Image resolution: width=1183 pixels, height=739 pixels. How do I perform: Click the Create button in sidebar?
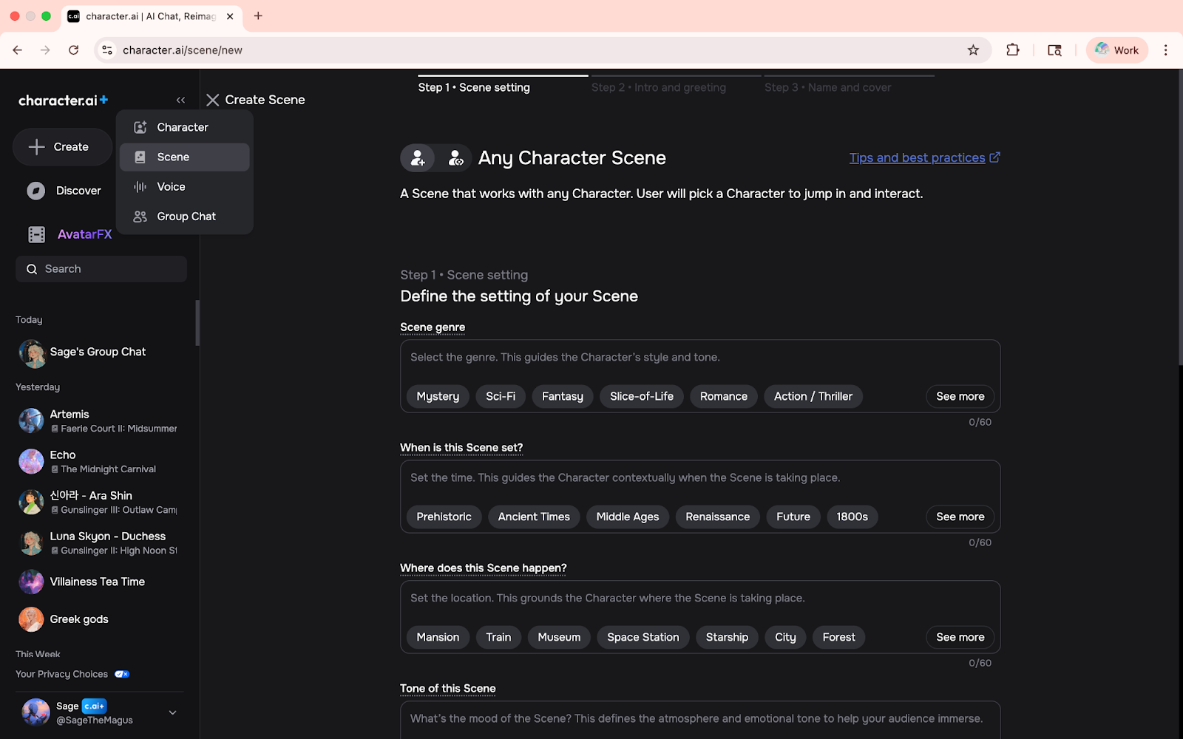point(62,147)
